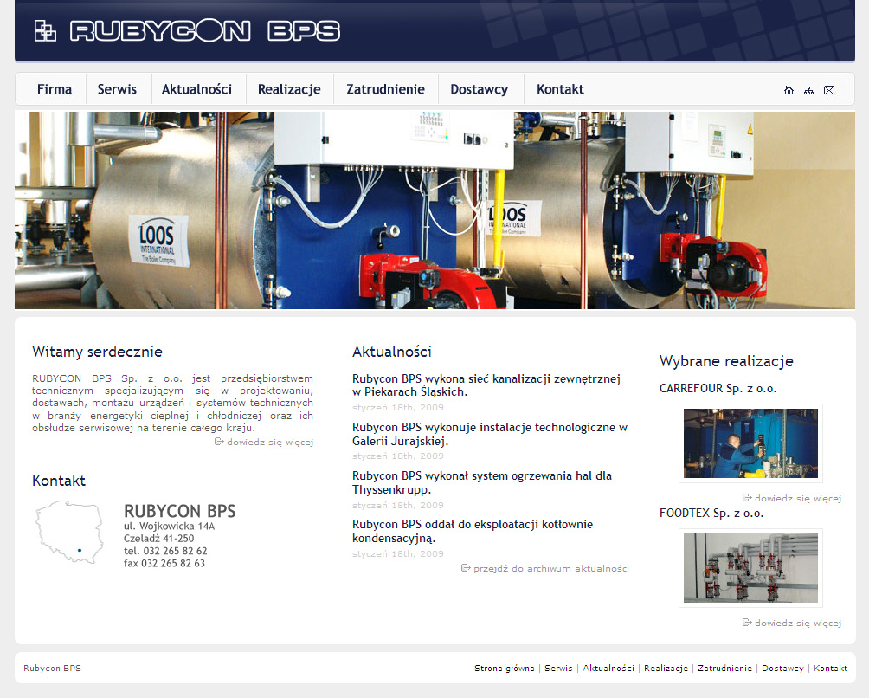Click the boiler room banner image
Viewport: 869px width, 698px height.
point(434,210)
